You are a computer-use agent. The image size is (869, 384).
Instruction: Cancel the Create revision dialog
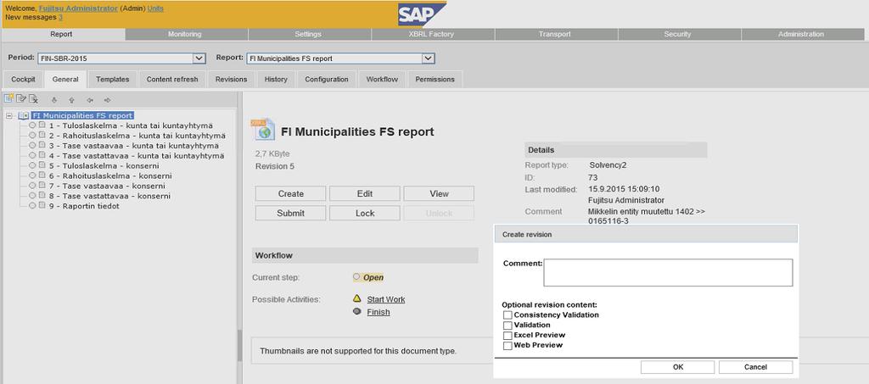pos(755,367)
